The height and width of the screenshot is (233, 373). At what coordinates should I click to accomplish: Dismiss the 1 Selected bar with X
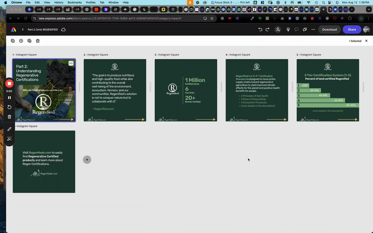tap(366, 41)
